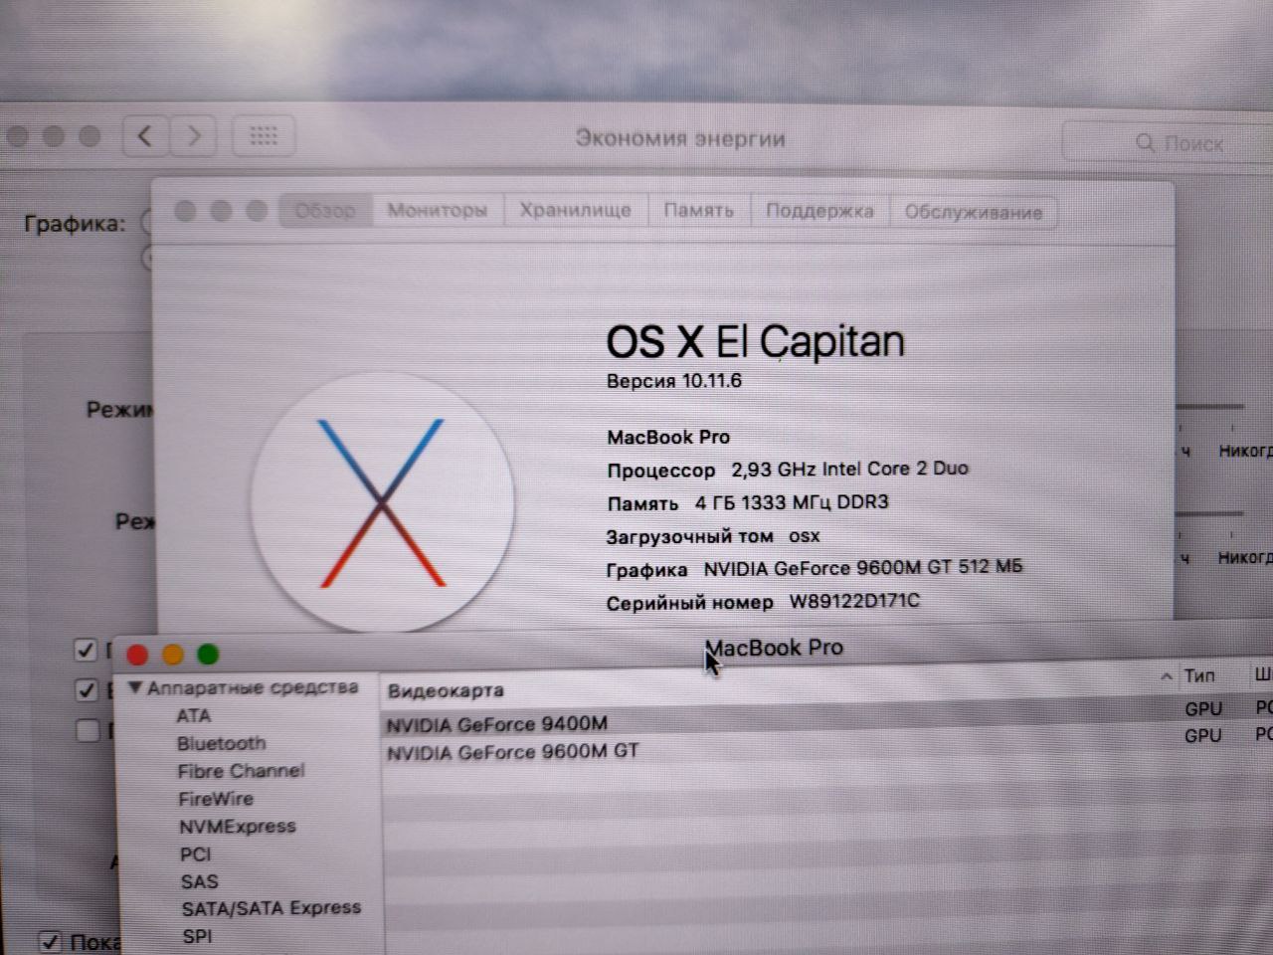Open the Хранилище tab
The width and height of the screenshot is (1273, 955).
[576, 210]
